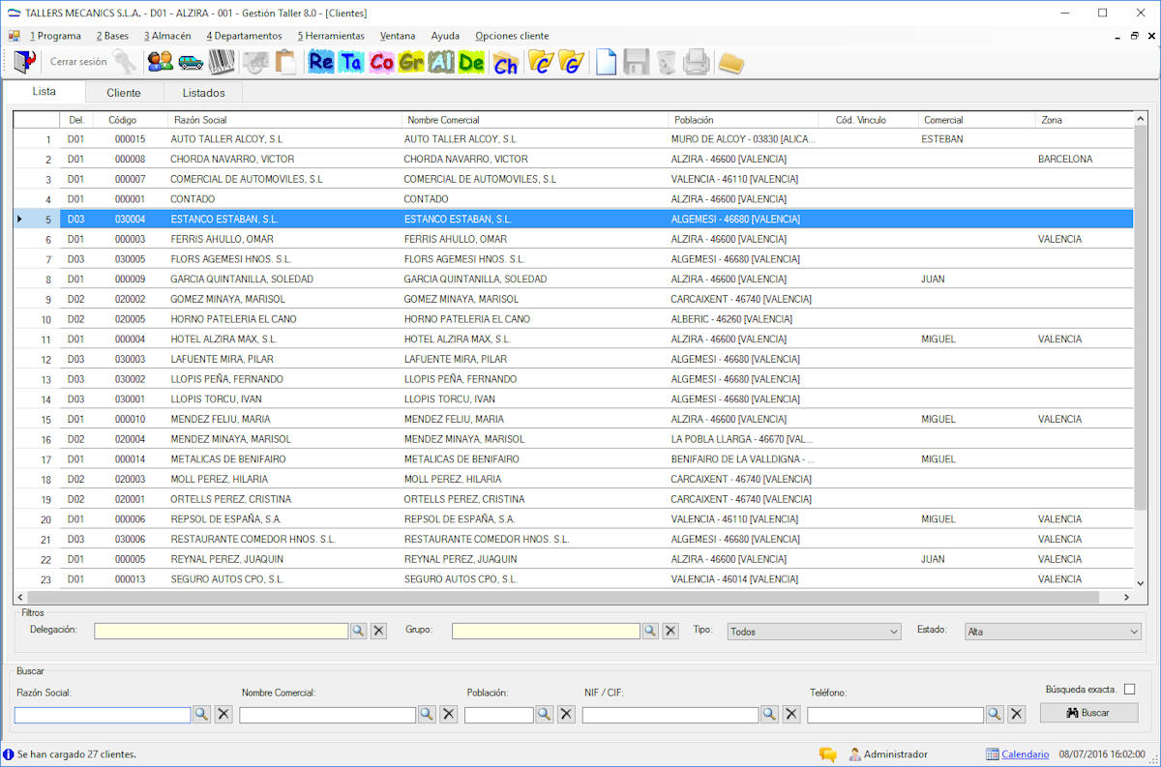Sort by Población column header
Viewport: 1161px width, 767px height.
741,120
